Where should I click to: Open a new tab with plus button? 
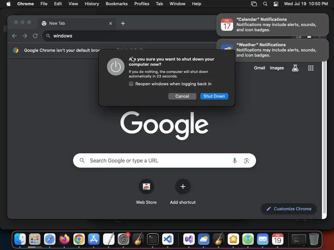tap(123, 23)
